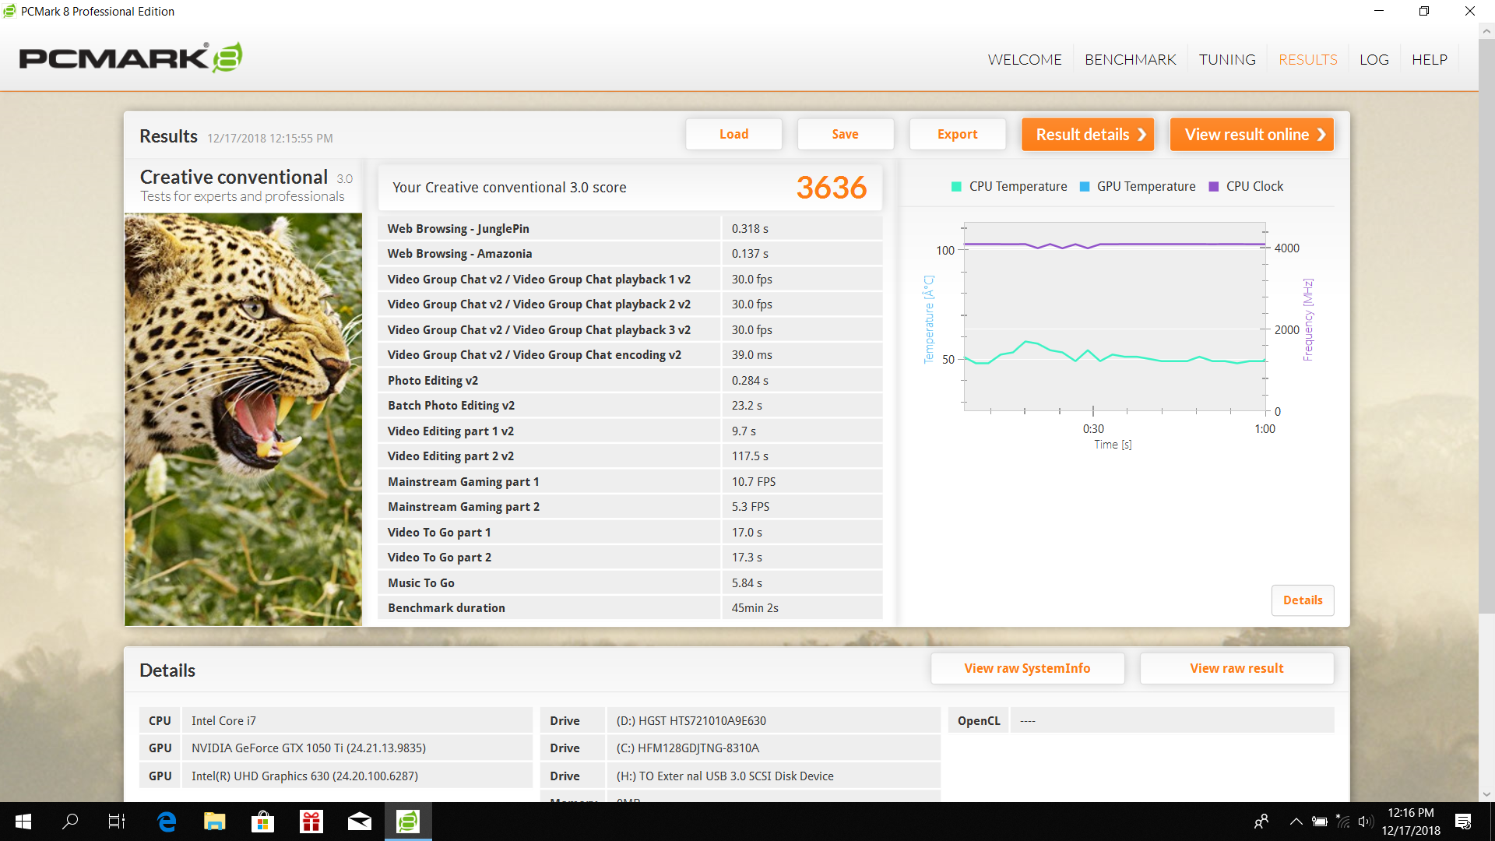This screenshot has width=1495, height=841.
Task: Toggle CPU Temperature legend swatch
Action: point(956,187)
